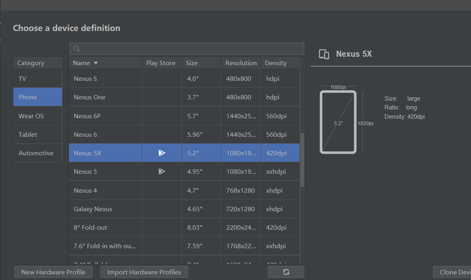Select the Nexus 5X device name
Screen dimensions: 471x280
point(87,153)
